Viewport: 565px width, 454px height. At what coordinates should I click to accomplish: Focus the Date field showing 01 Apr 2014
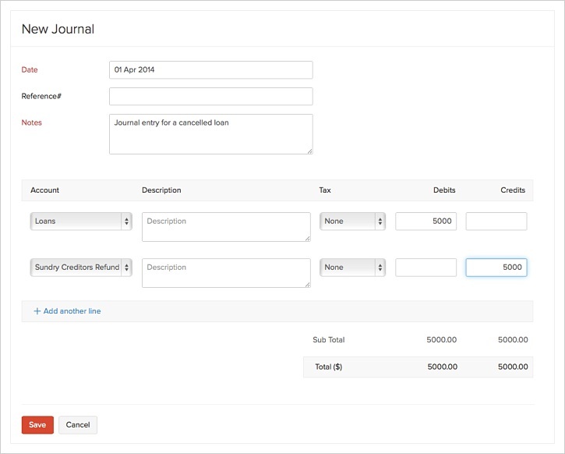[x=210, y=70]
